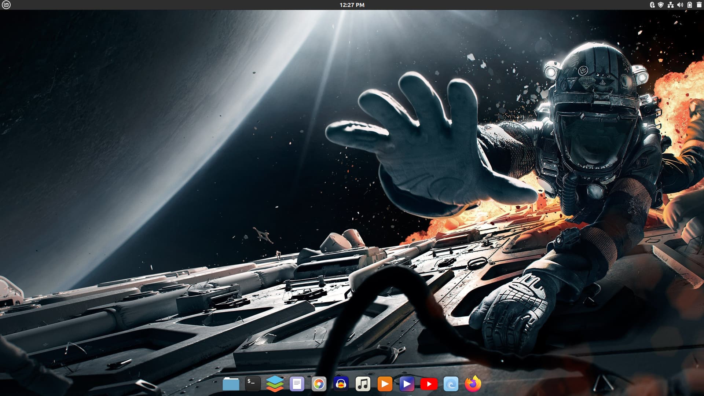This screenshot has height=396, width=704.
Task: Launch Firefox from the dock
Action: [473, 384]
